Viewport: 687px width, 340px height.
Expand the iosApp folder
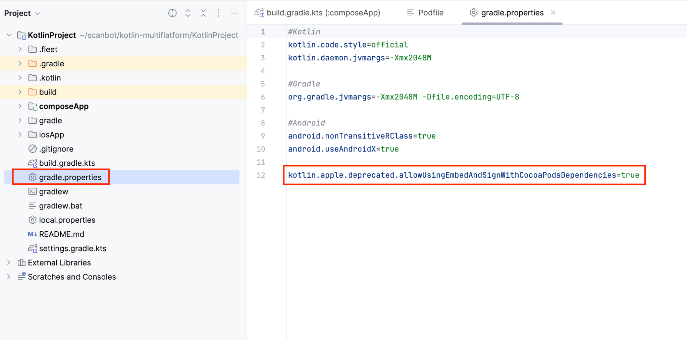[x=20, y=134]
